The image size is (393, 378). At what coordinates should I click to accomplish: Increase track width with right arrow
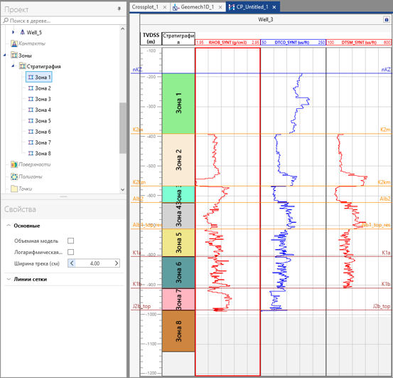[117, 263]
